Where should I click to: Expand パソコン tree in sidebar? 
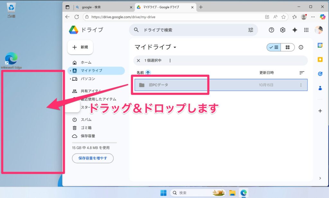(x=71, y=79)
